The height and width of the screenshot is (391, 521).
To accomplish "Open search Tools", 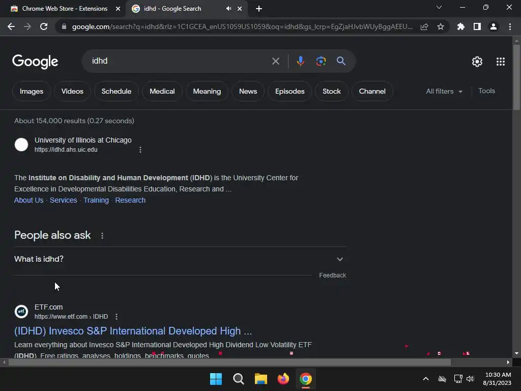I will [x=486, y=91].
